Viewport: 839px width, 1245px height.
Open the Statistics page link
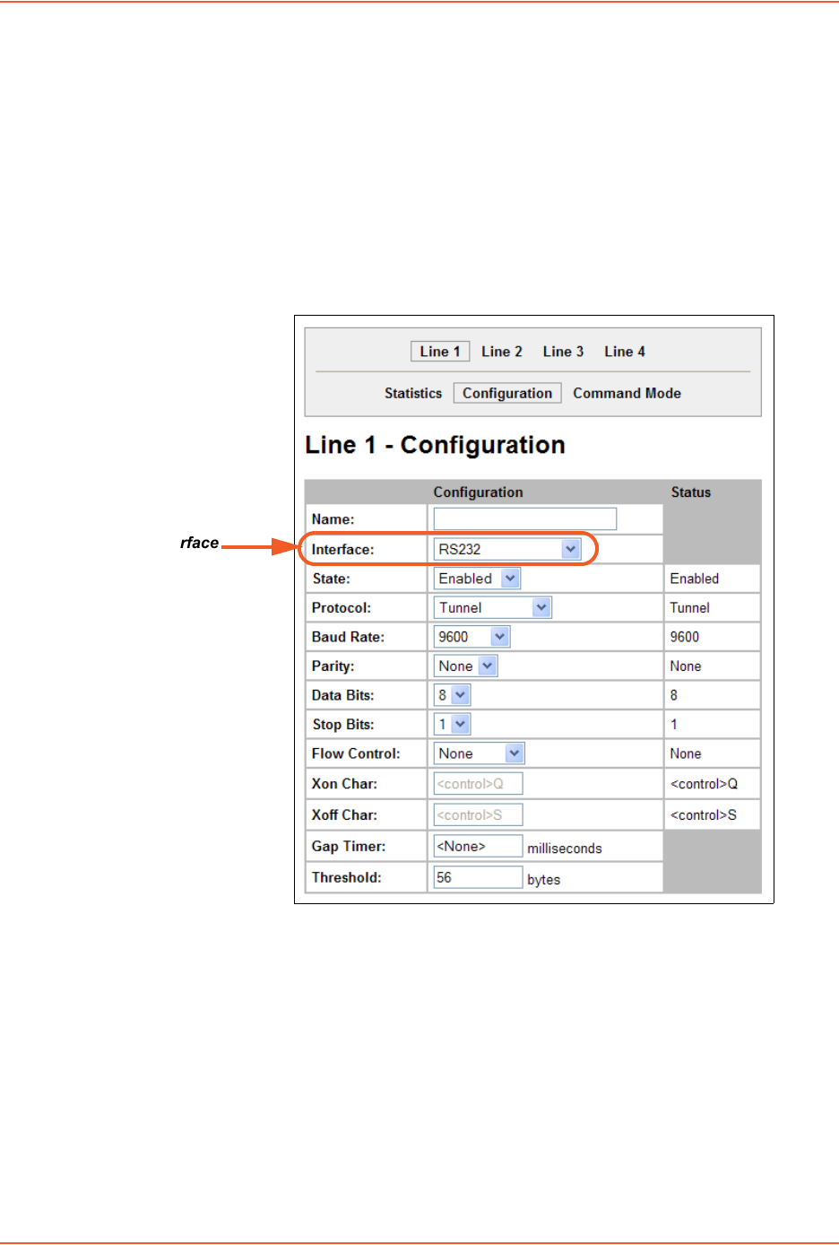[412, 393]
